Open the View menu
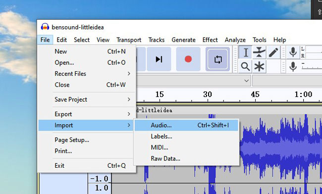322x194 pixels. click(x=103, y=40)
